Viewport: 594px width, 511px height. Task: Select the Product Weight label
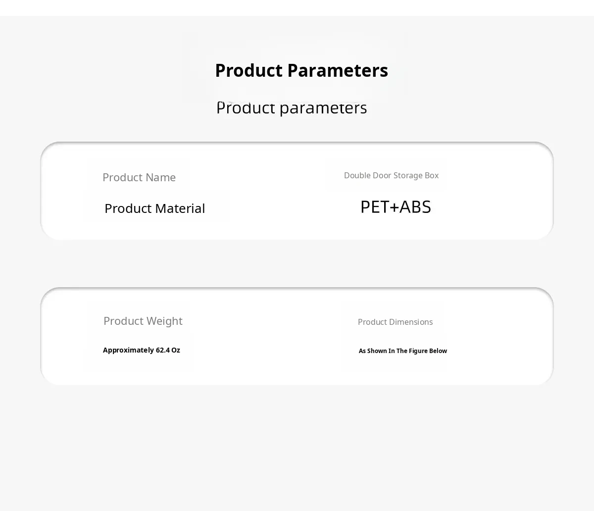(143, 321)
